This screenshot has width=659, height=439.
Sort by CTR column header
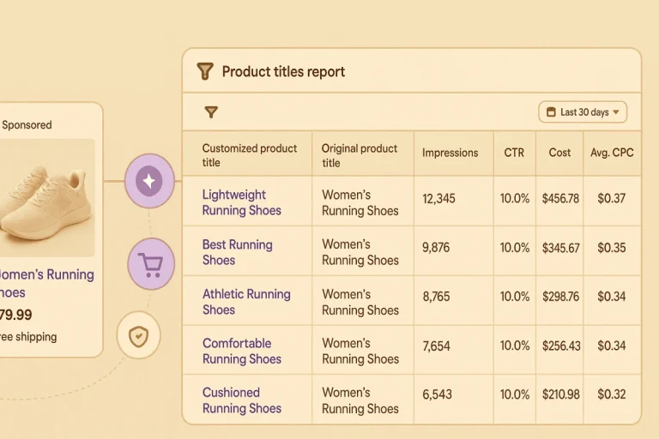(514, 153)
